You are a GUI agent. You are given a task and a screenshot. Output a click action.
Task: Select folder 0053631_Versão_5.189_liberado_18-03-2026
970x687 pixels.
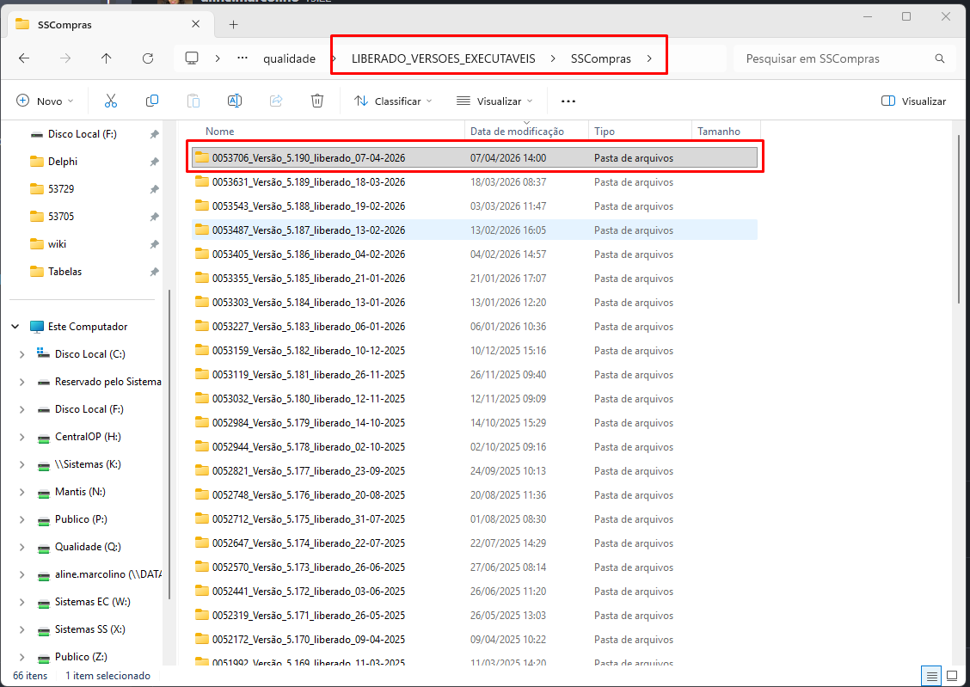point(308,182)
